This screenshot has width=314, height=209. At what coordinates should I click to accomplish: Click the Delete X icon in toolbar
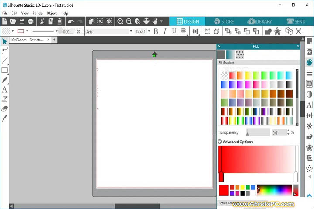pos(298,31)
